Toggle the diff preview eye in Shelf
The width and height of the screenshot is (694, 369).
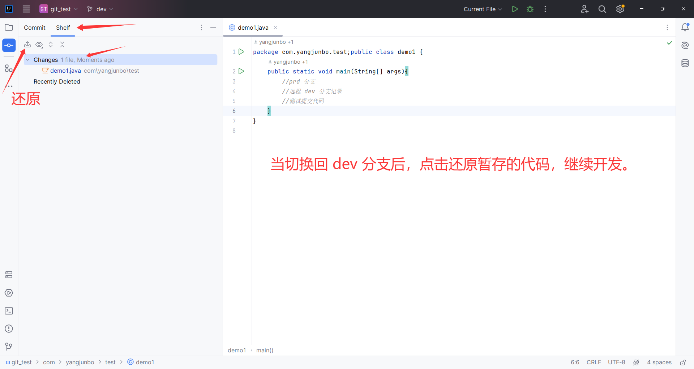39,44
